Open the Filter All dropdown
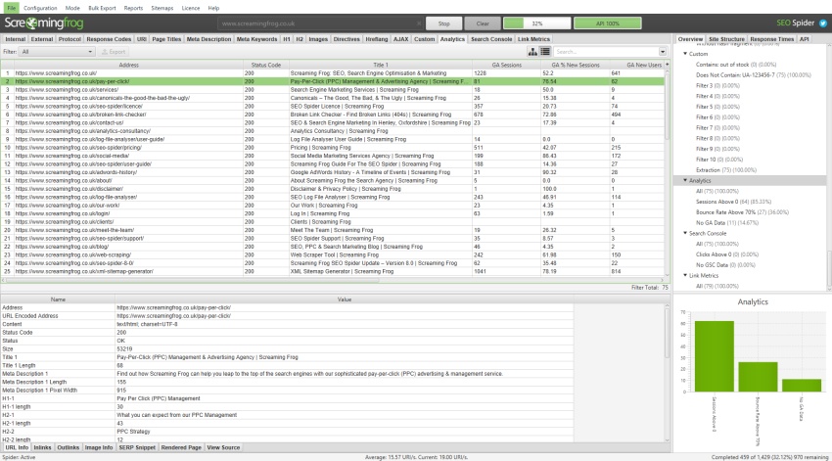Viewport: 832px width, 461px height. pos(57,52)
